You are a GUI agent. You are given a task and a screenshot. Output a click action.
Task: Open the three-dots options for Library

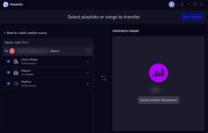pos(88,51)
